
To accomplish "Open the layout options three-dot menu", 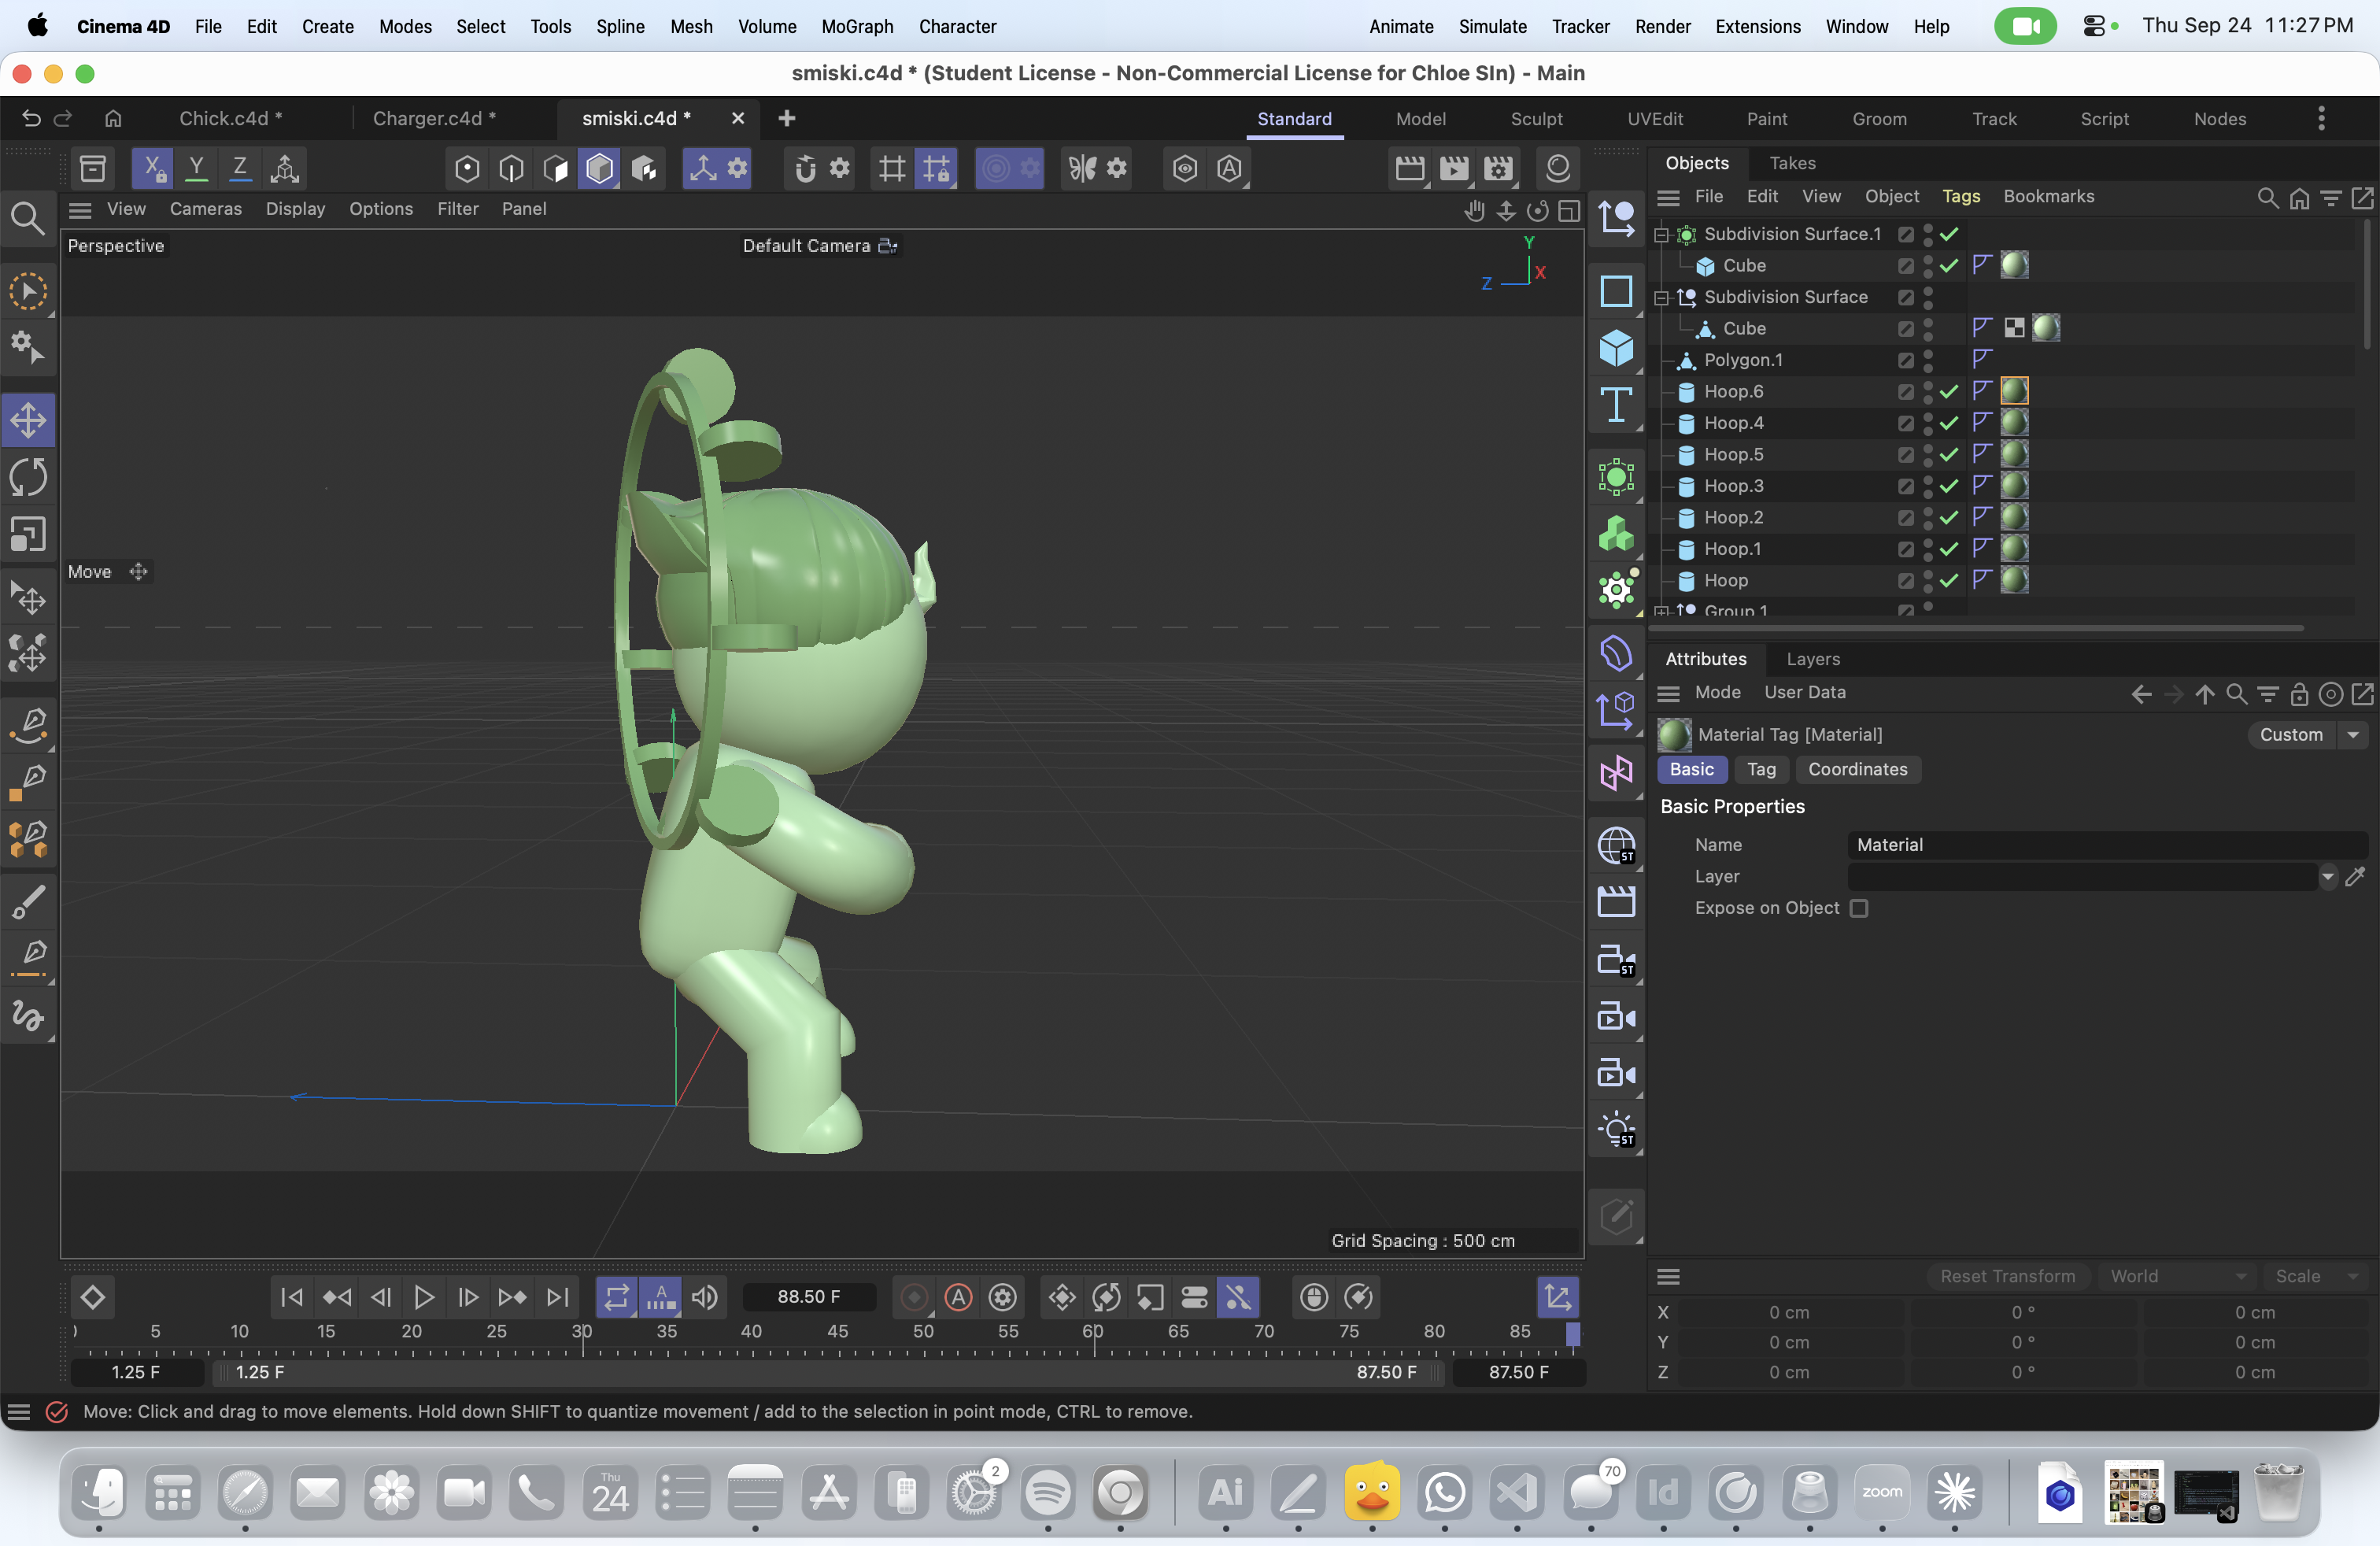I will coord(2321,119).
